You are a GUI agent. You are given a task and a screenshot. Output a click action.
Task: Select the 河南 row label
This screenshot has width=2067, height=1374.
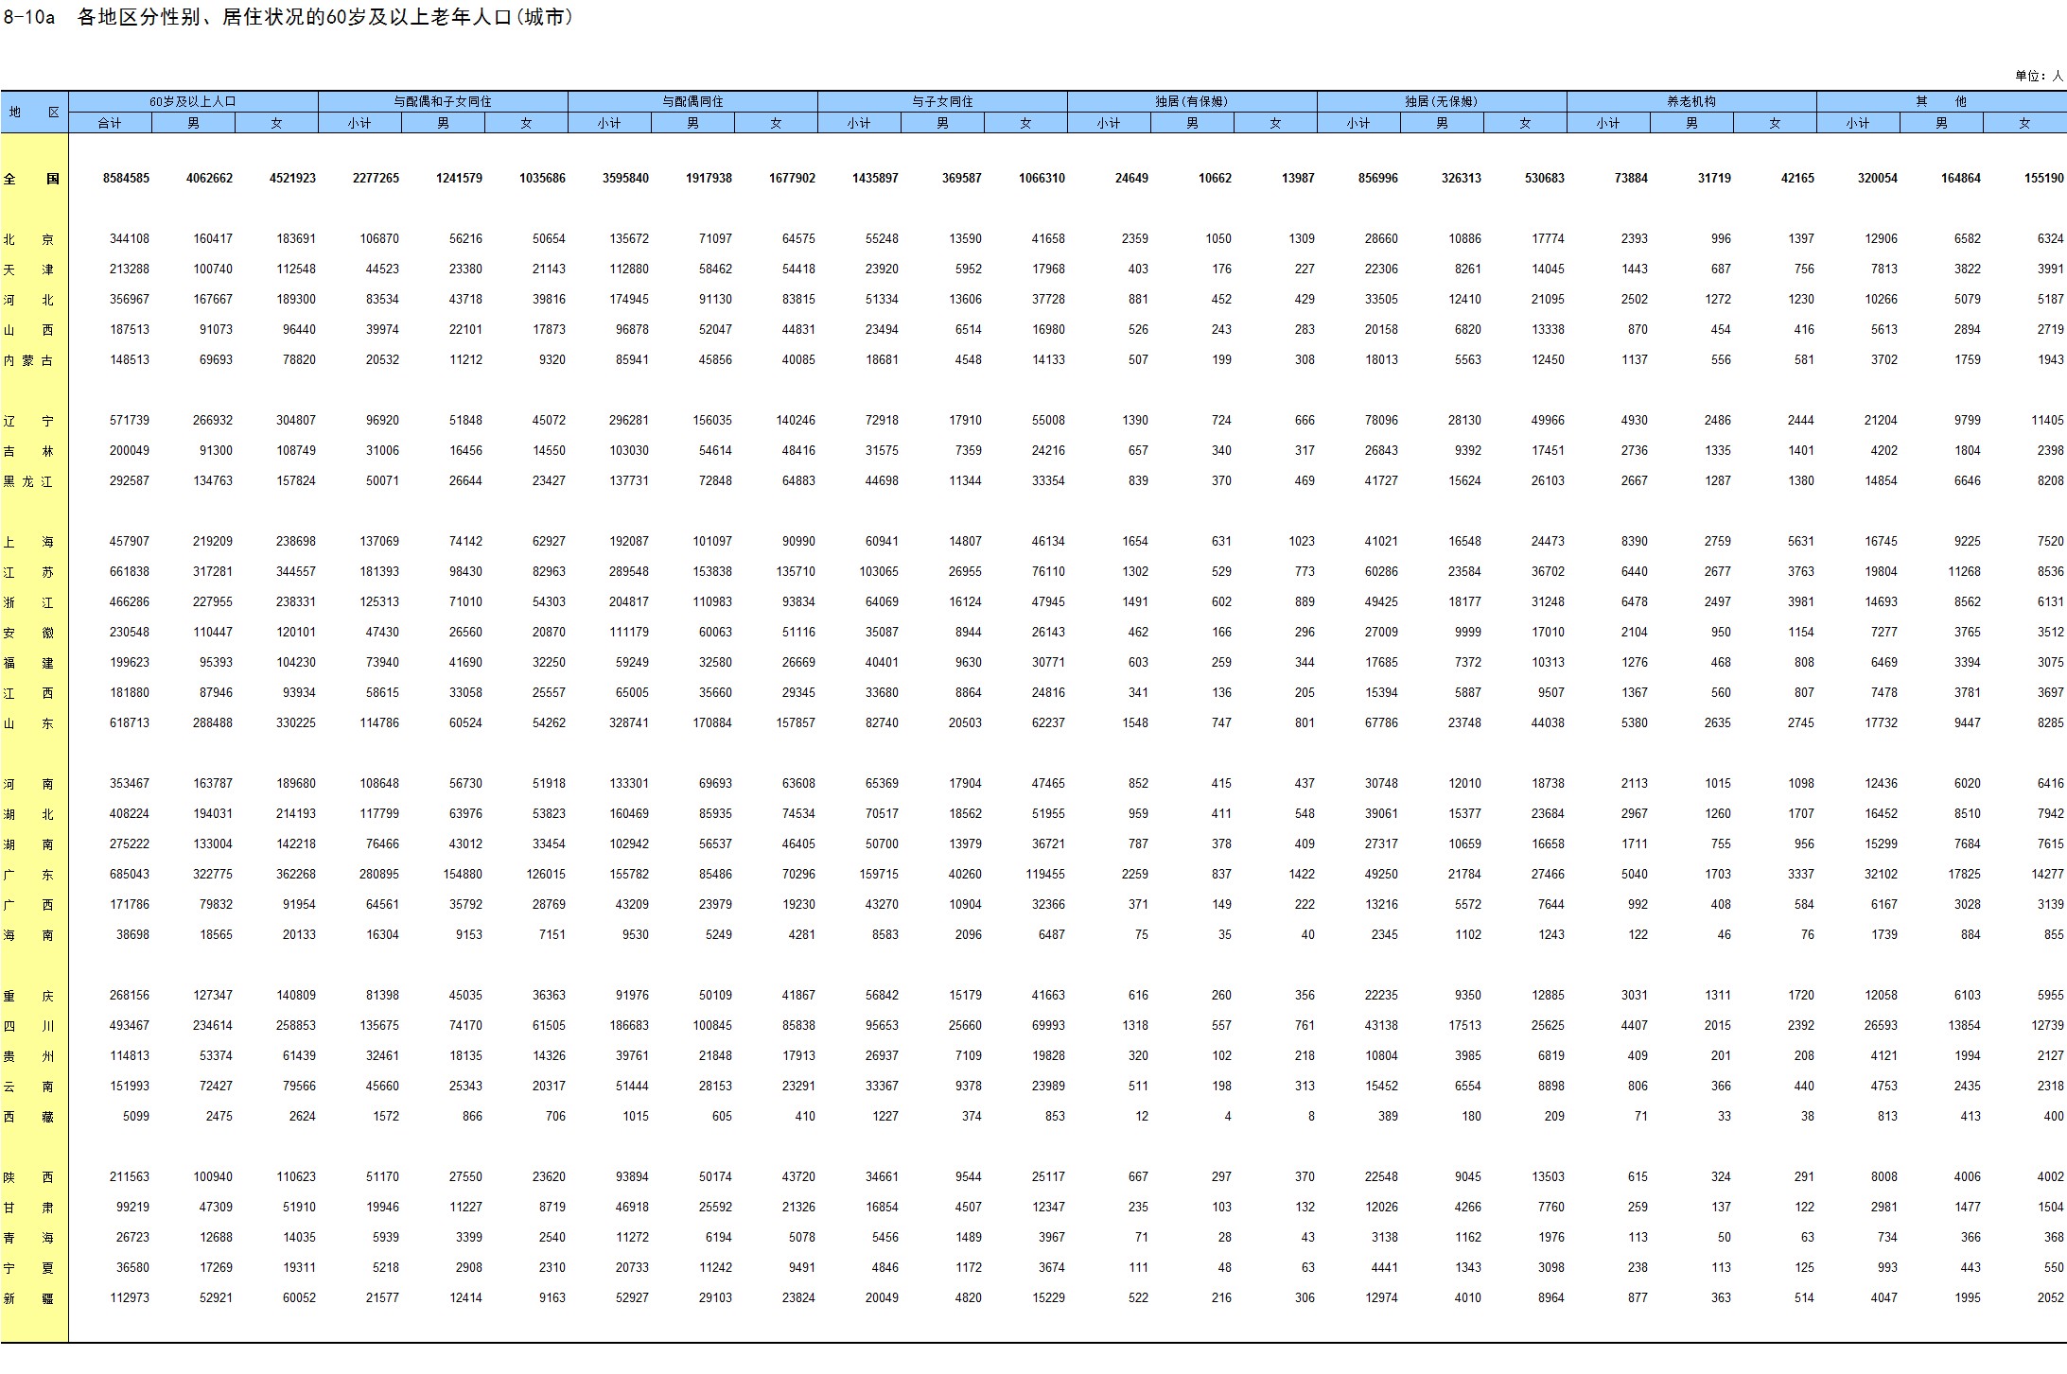click(x=29, y=784)
